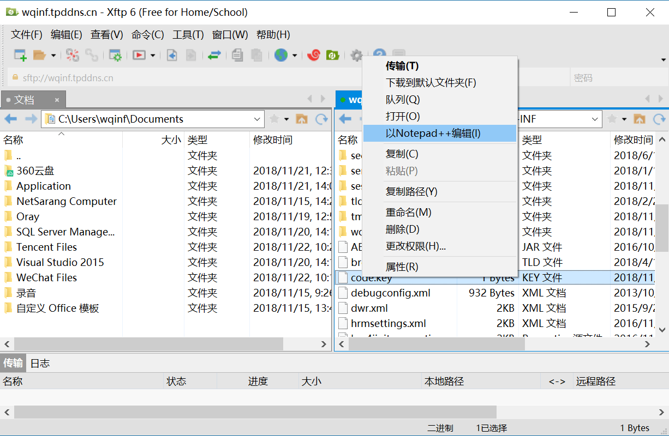Open the dropdown next to the Open folder icon
This screenshot has width=669, height=436.
[x=53, y=55]
